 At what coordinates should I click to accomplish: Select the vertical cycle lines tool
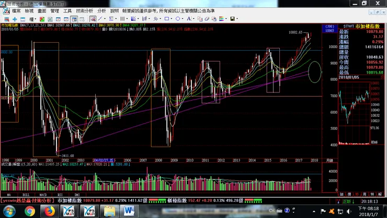[x=122, y=19]
